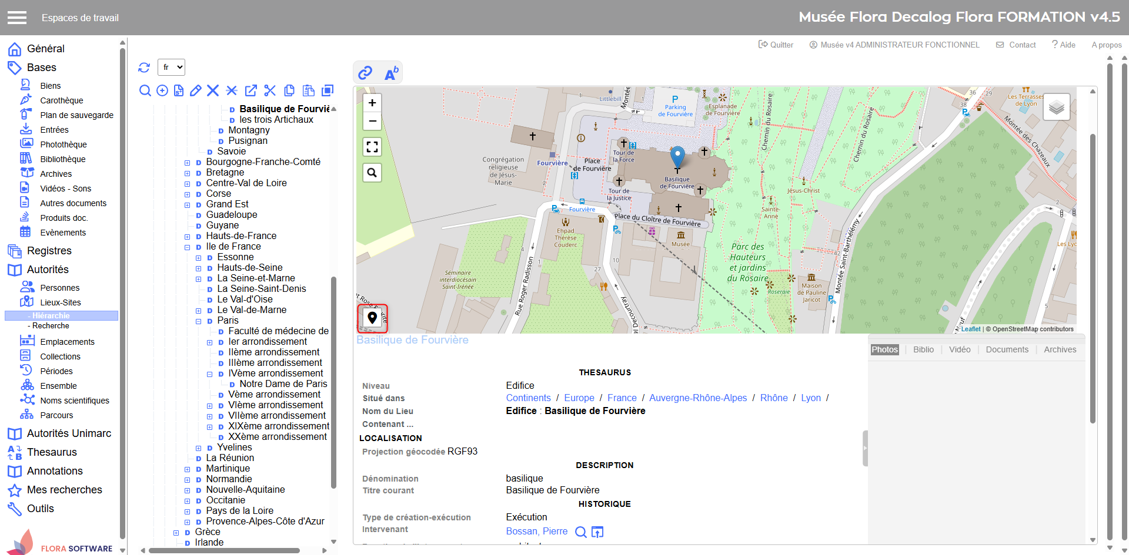Open the fr language dropdown
Image resolution: width=1129 pixels, height=555 pixels.
[172, 68]
